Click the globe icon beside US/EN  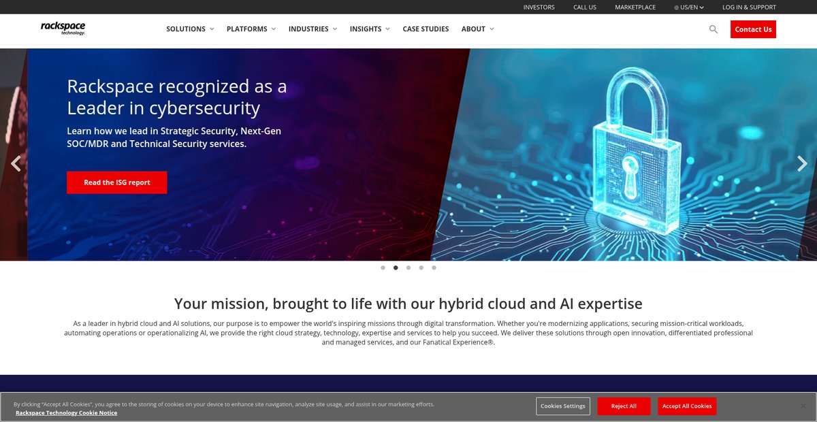tap(677, 7)
